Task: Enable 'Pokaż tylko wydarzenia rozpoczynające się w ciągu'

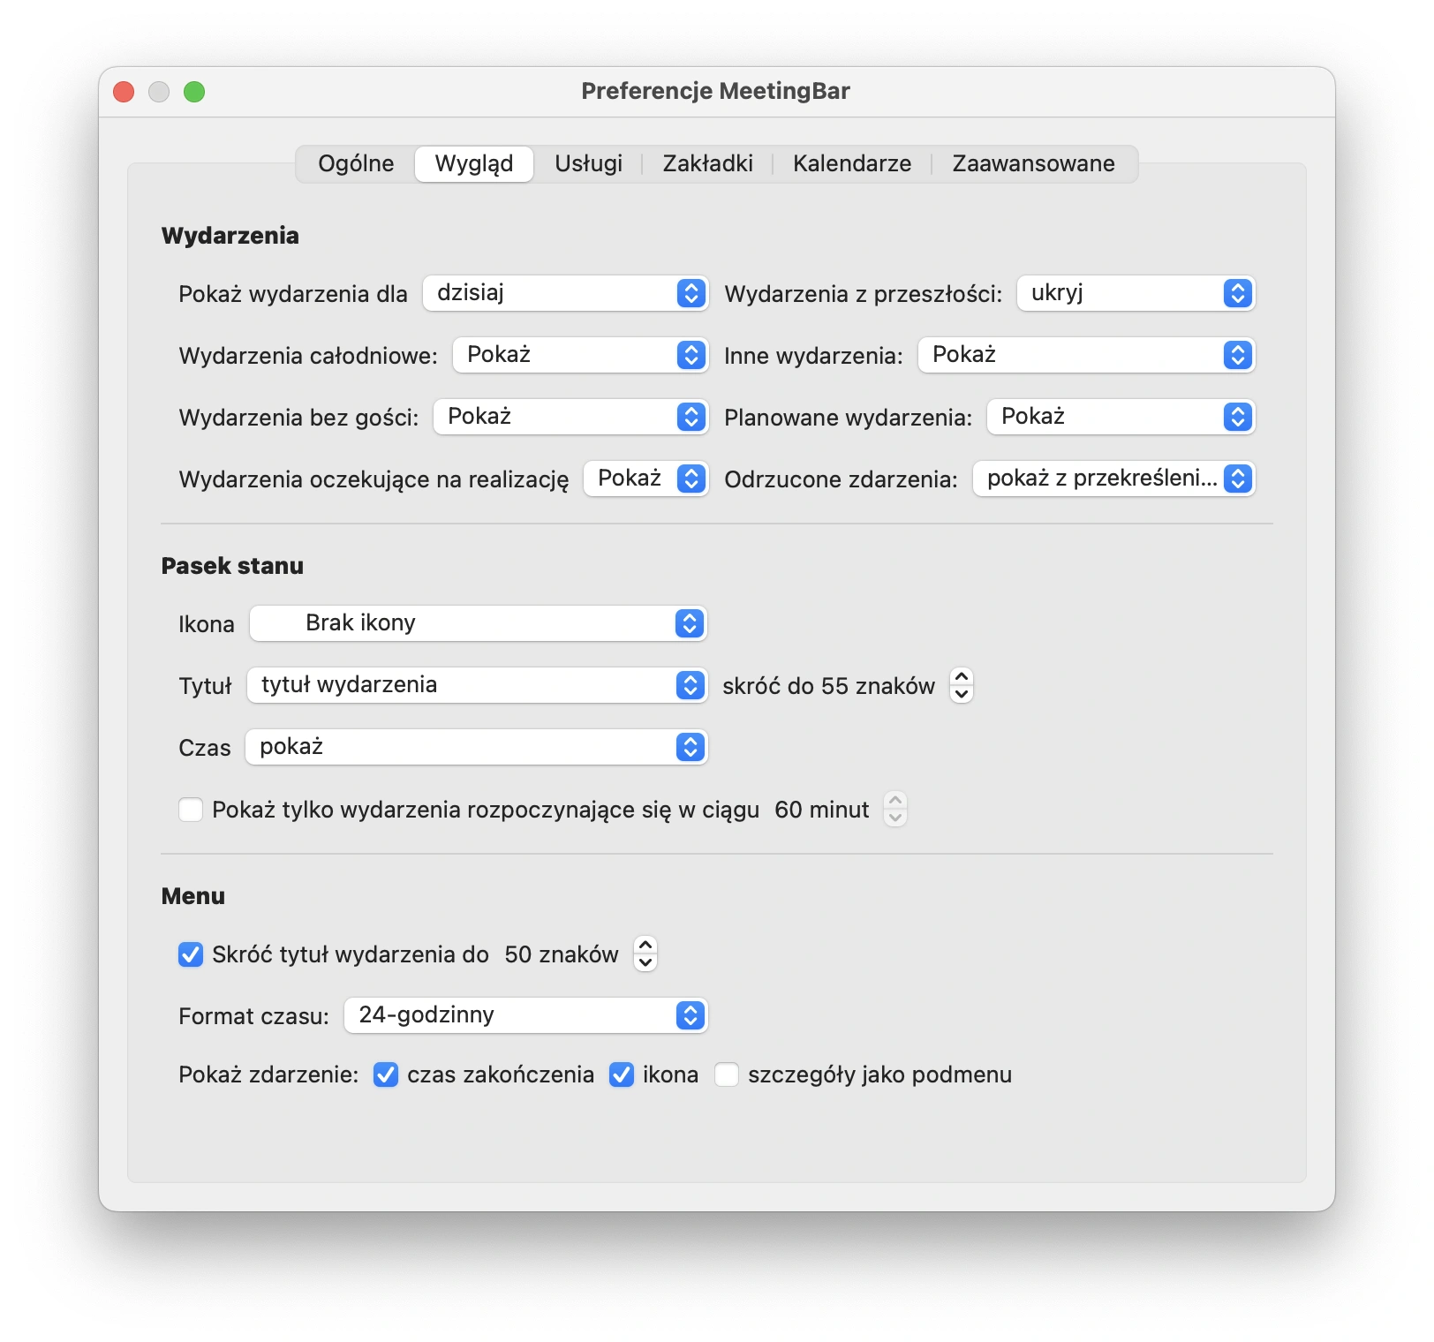Action: [x=191, y=810]
